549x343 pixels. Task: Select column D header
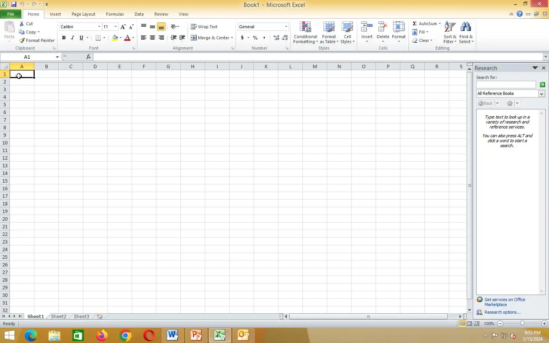point(95,66)
